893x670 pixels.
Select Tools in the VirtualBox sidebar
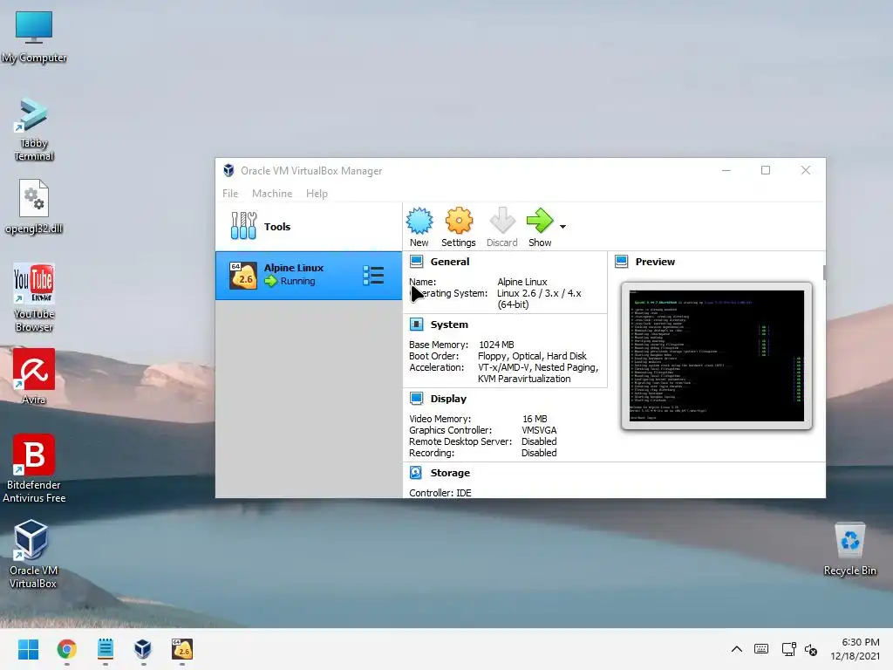pos(308,226)
